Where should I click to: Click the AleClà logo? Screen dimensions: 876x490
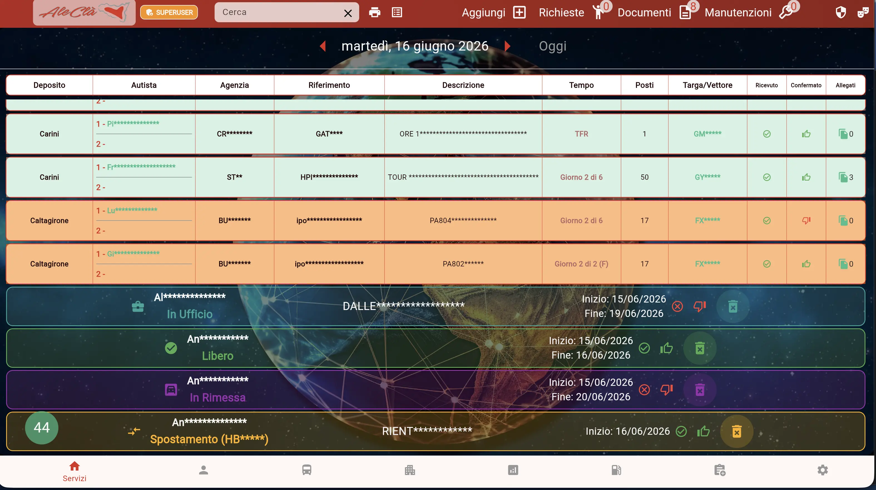[84, 12]
